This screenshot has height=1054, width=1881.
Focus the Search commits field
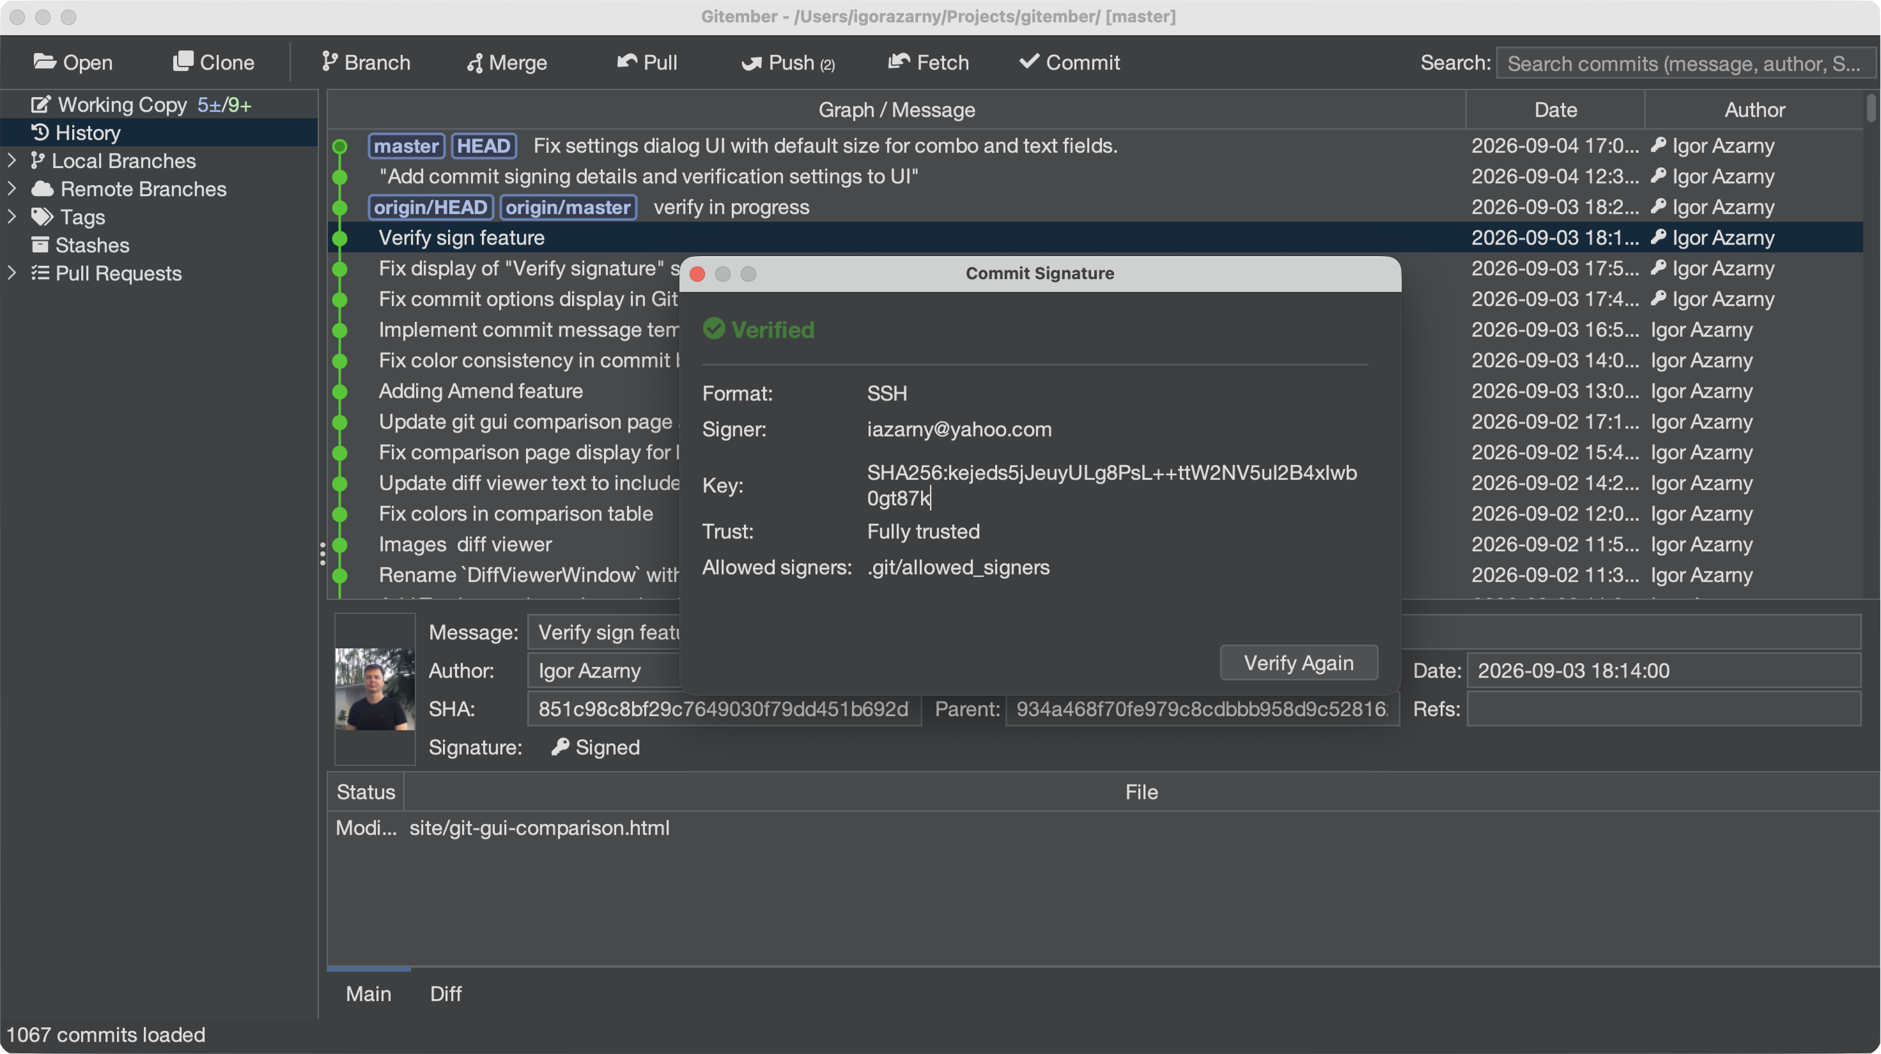(x=1685, y=63)
